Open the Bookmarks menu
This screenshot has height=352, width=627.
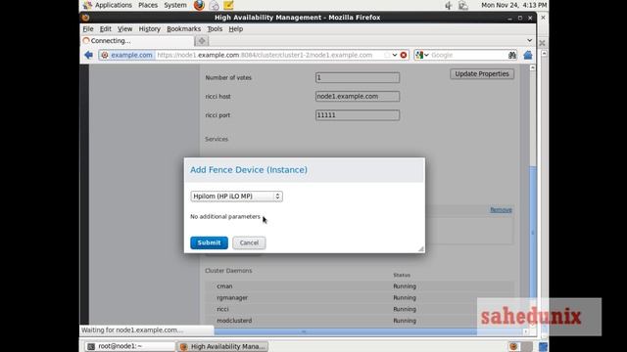pyautogui.click(x=183, y=28)
